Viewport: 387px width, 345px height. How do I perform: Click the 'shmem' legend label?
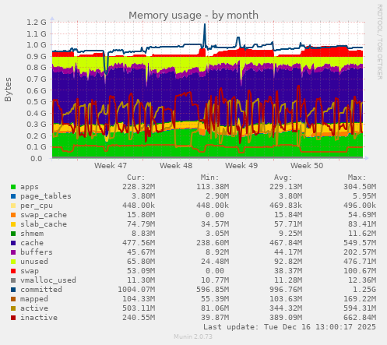pyautogui.click(x=32, y=234)
